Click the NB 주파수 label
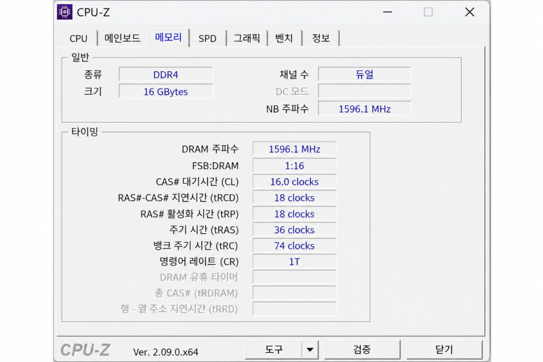The image size is (543, 362). [x=287, y=109]
